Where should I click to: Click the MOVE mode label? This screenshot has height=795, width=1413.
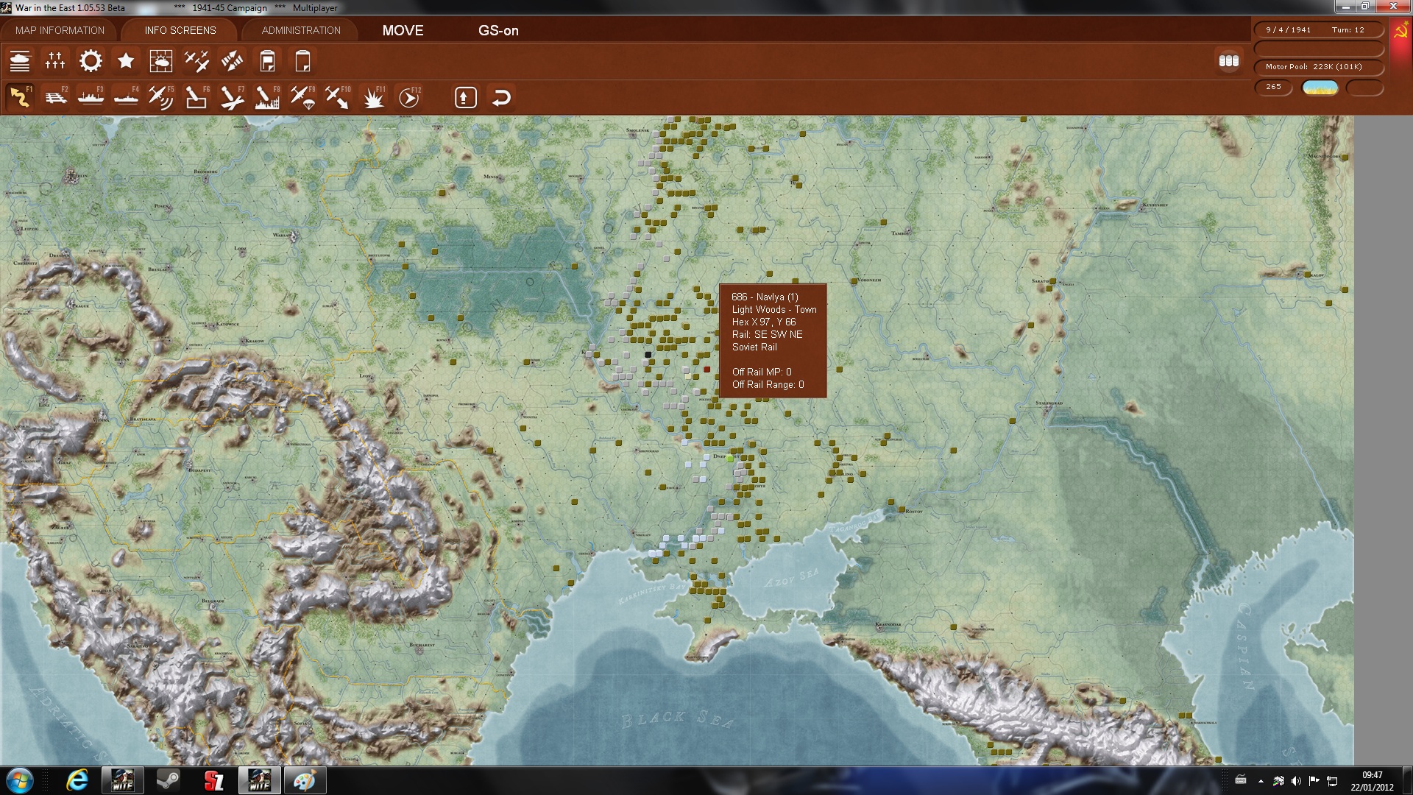403,30
